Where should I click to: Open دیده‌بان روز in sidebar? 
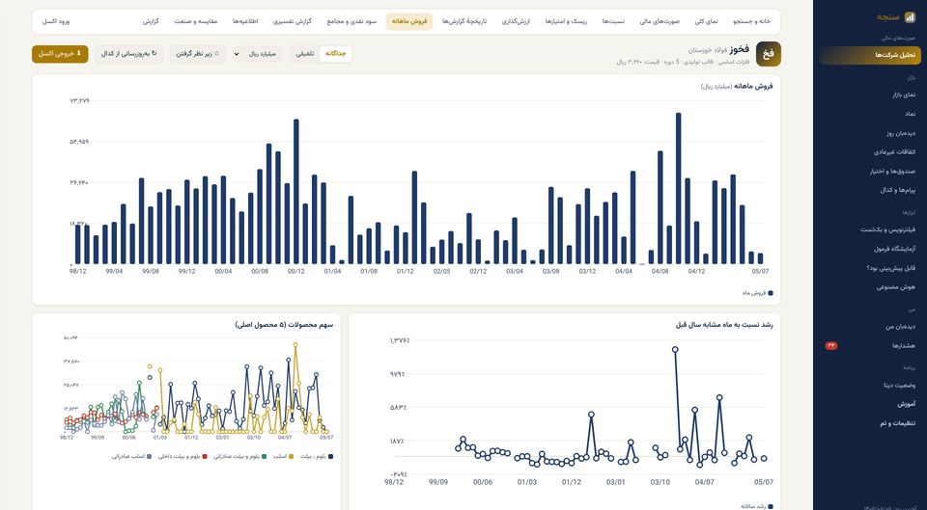pyautogui.click(x=870, y=133)
